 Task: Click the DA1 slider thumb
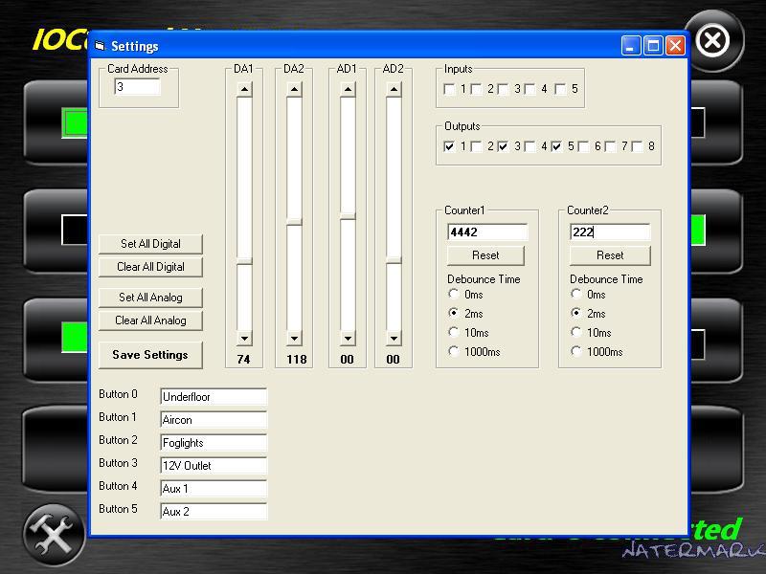coord(244,261)
